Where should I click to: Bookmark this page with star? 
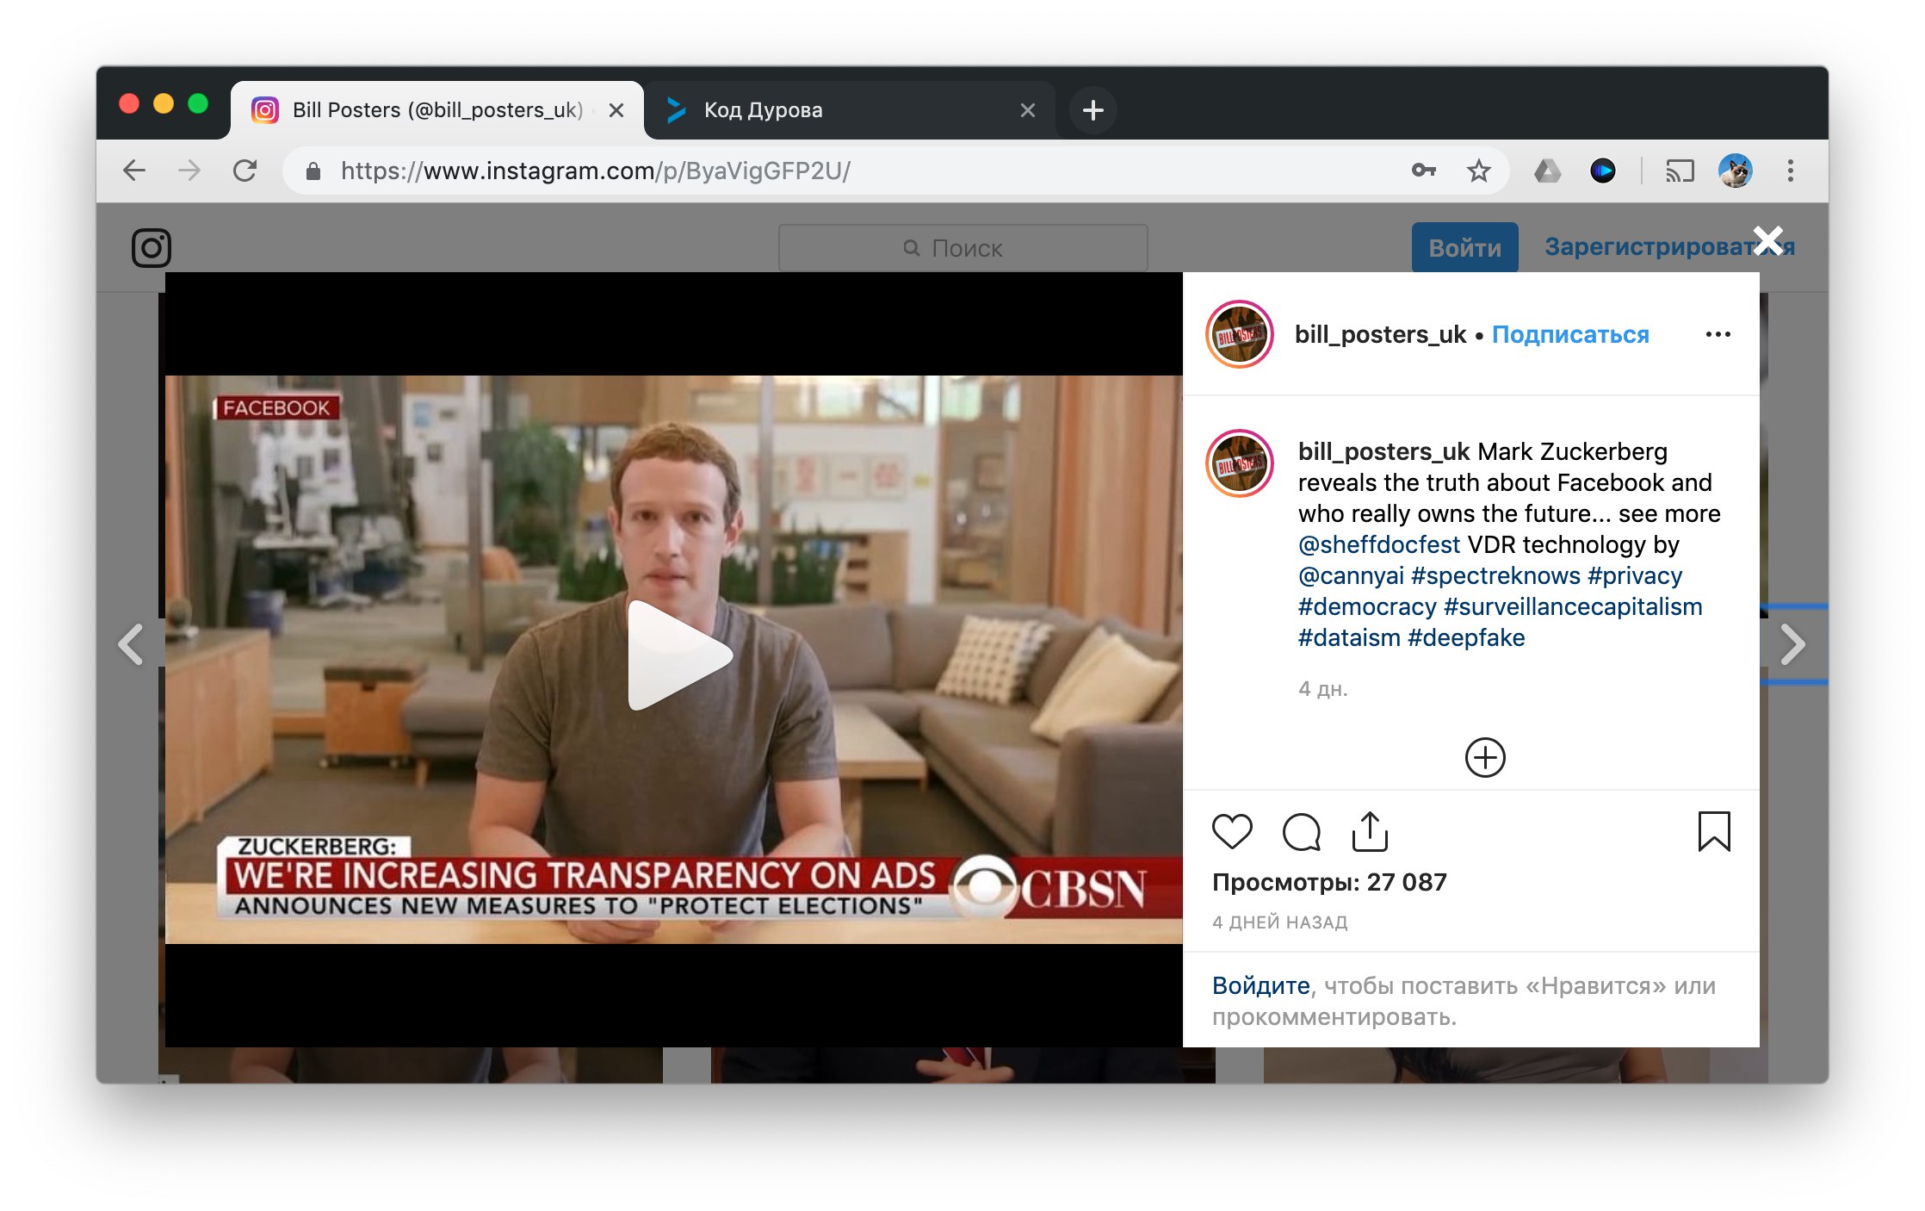tap(1478, 171)
